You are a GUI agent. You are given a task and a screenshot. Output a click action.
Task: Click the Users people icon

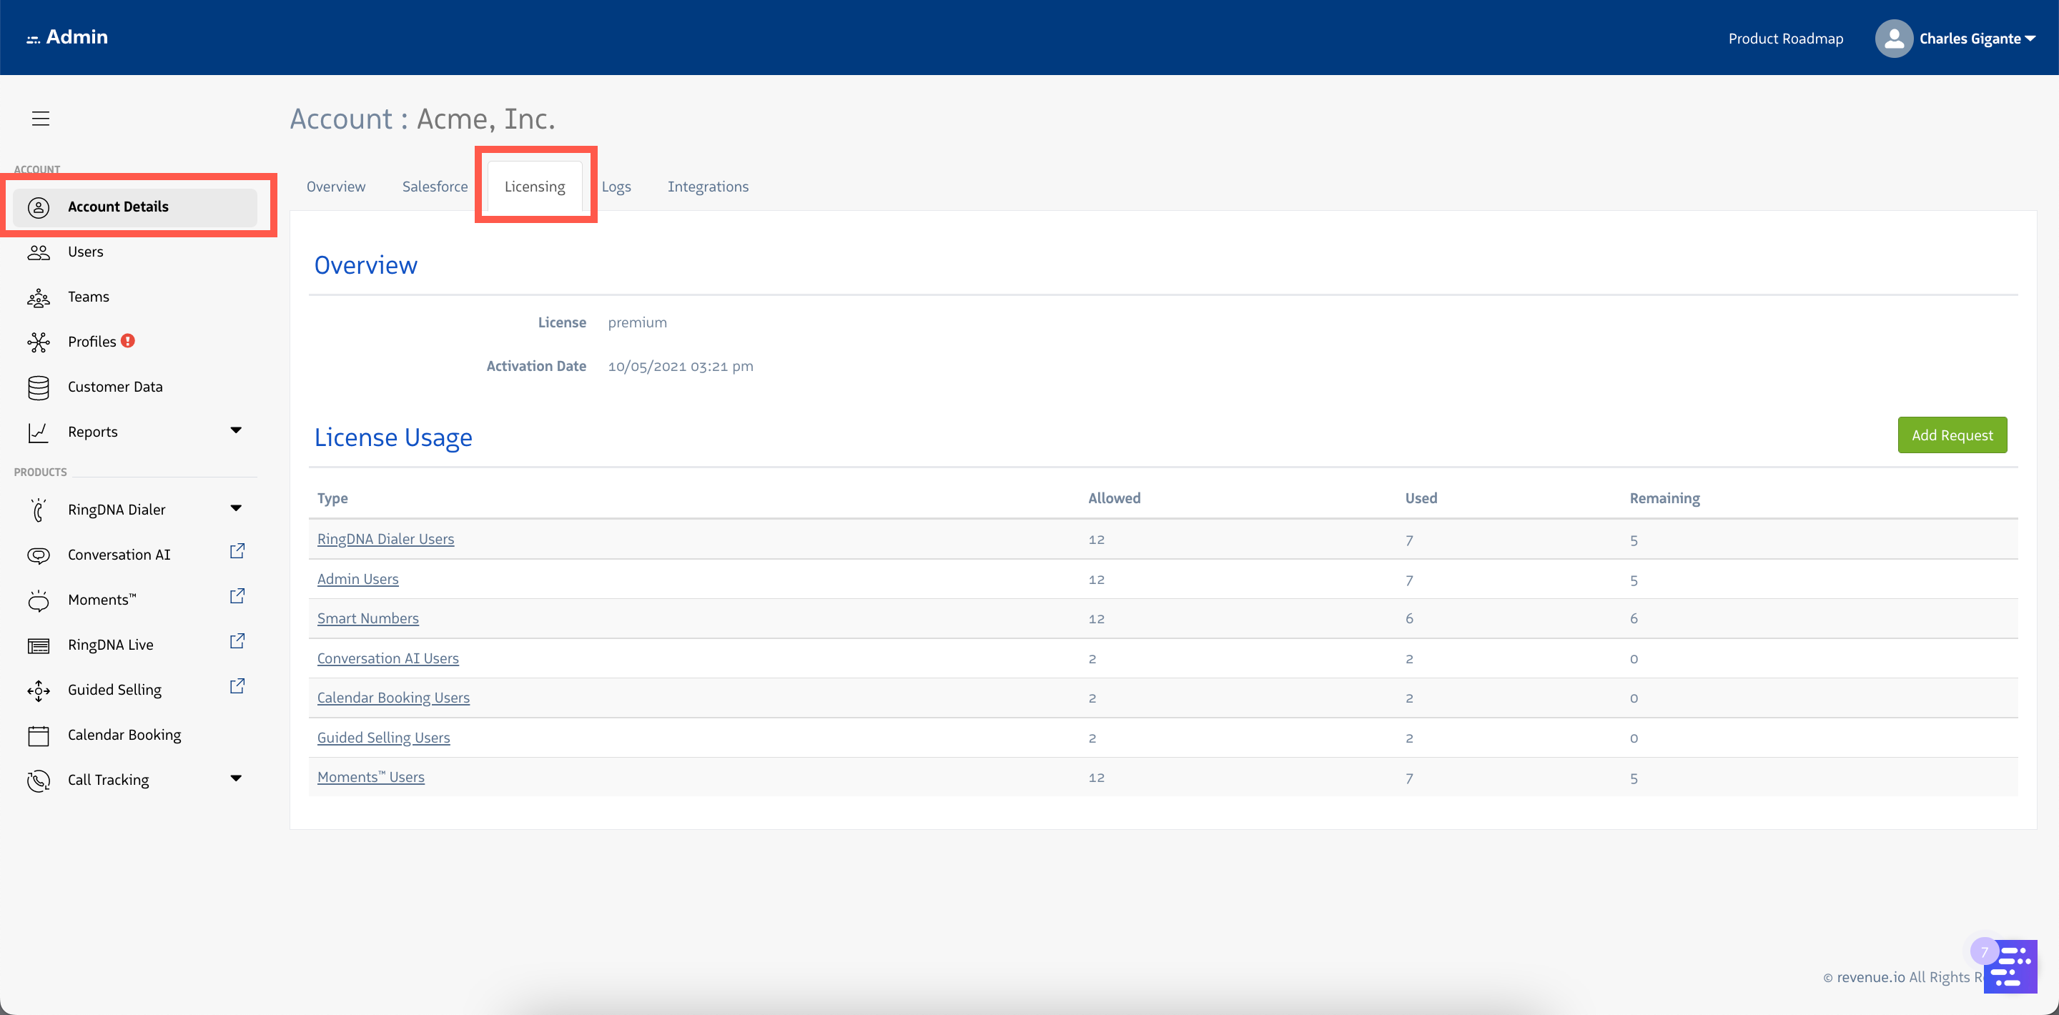tap(39, 252)
